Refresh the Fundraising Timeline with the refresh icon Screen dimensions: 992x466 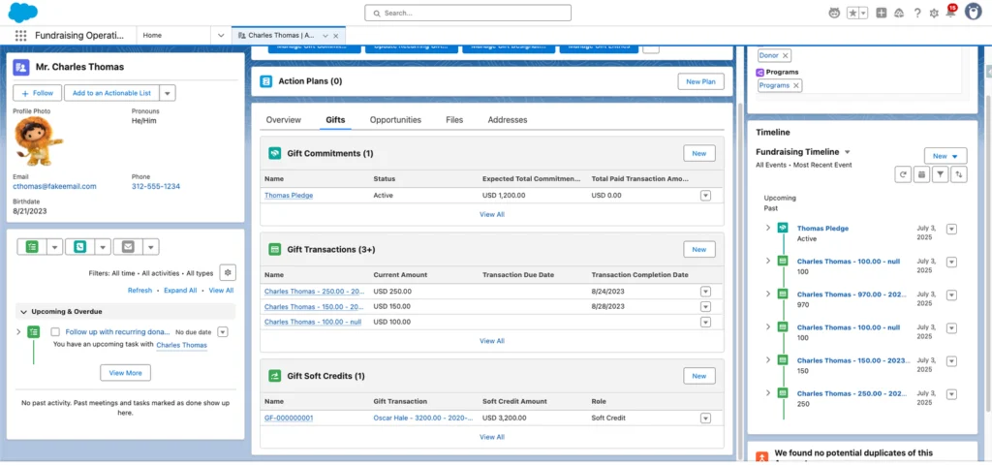[903, 174]
